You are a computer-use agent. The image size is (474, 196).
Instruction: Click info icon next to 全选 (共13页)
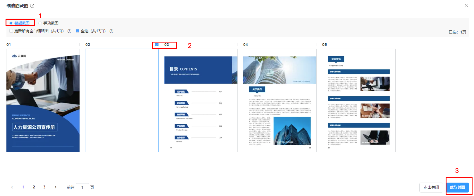pos(111,31)
